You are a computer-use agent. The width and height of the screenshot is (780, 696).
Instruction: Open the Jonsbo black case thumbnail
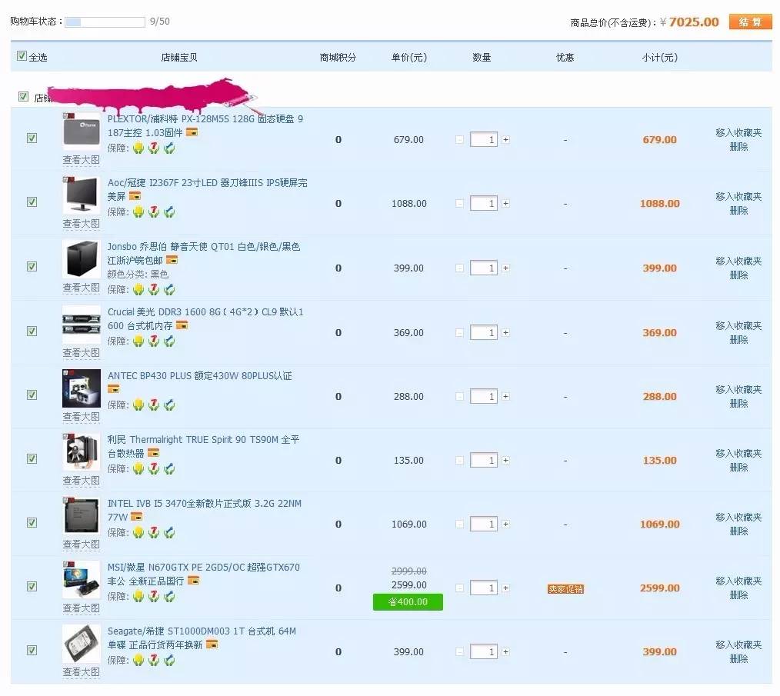pyautogui.click(x=81, y=259)
